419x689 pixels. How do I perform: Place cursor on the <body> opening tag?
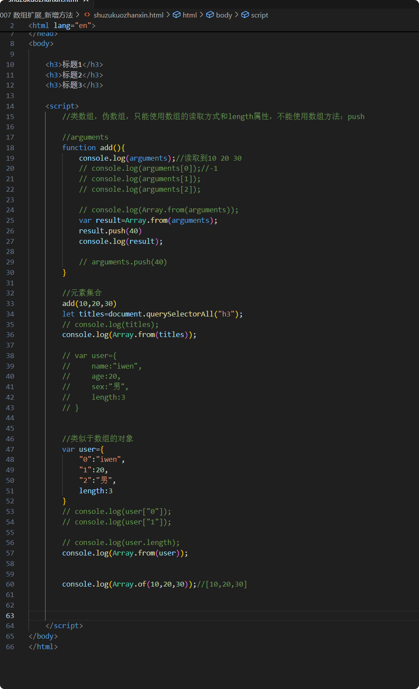(41, 44)
